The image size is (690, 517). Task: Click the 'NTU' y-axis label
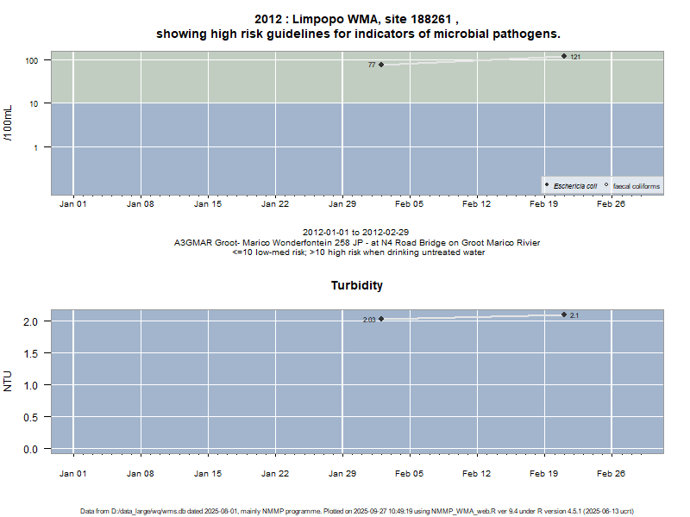pyautogui.click(x=9, y=381)
